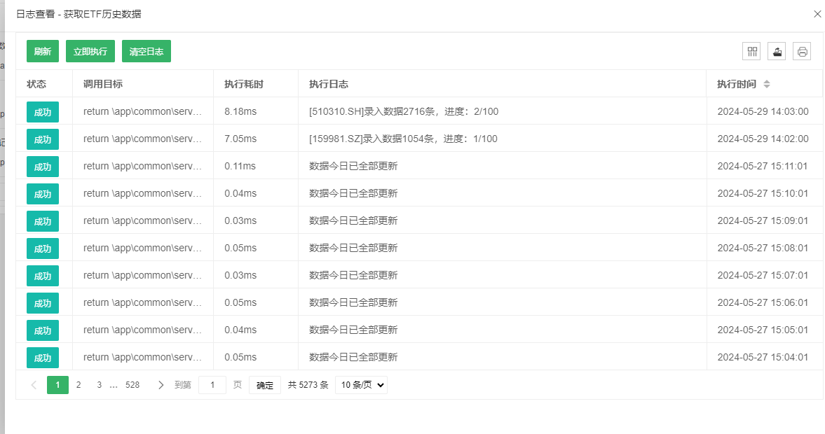Click the export table icon

tap(777, 52)
